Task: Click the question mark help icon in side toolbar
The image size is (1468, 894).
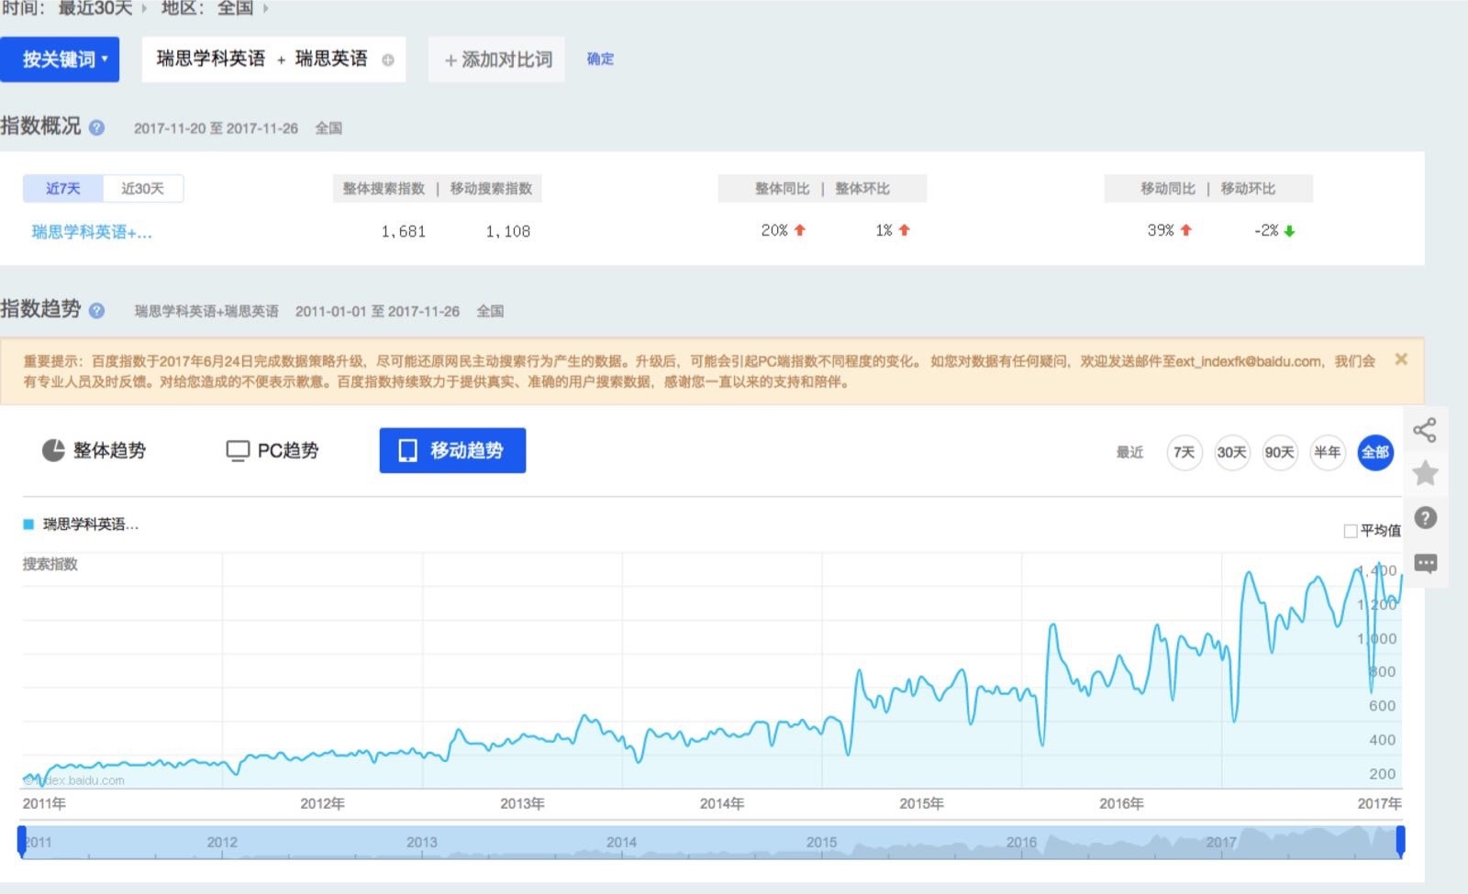Action: coord(1425,518)
